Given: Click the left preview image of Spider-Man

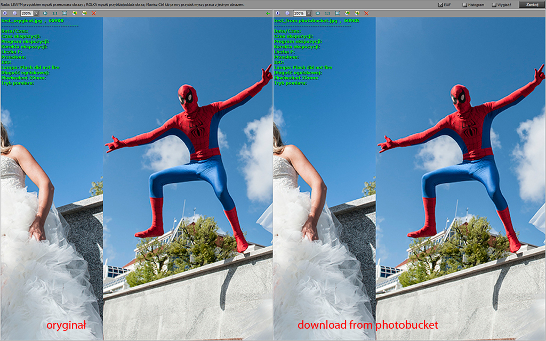Looking at the screenshot, I should pos(188,178).
